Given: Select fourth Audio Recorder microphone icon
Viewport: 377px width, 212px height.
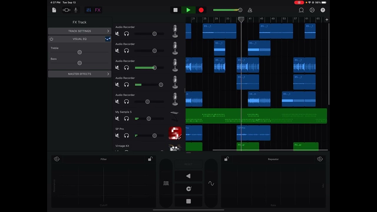Looking at the screenshot, I should click(x=175, y=82).
